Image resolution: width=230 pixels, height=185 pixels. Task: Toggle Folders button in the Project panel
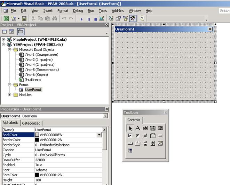(21, 32)
